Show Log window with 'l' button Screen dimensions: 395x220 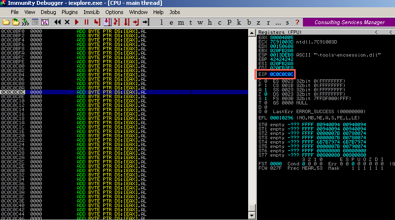pos(161,22)
